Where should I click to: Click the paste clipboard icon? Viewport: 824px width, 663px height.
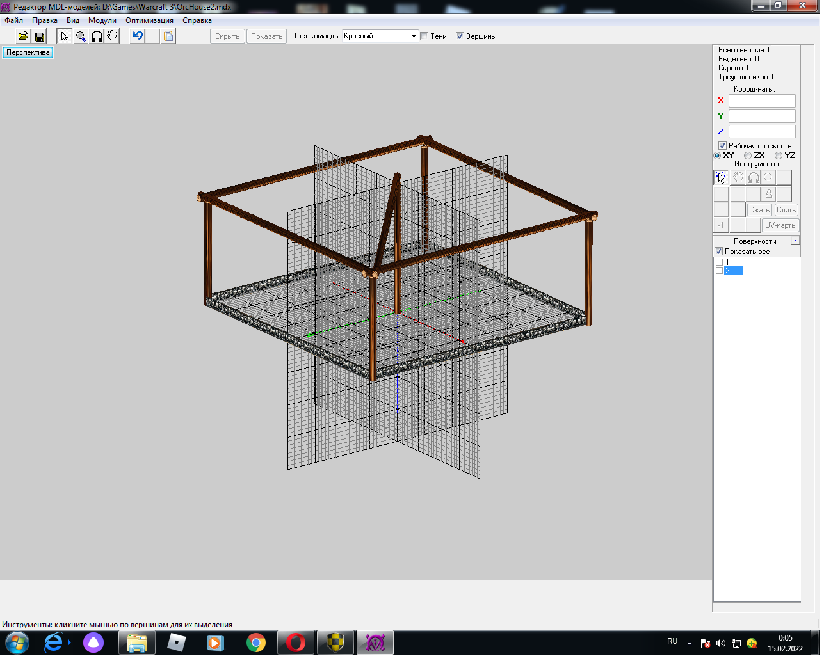pyautogui.click(x=168, y=36)
